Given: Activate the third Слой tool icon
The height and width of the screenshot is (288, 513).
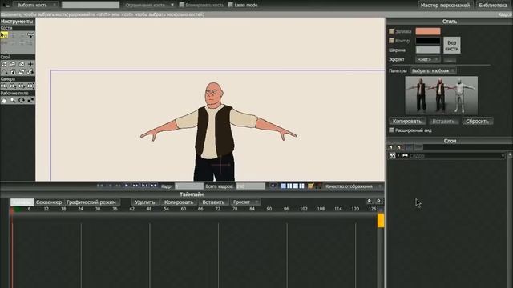Looking at the screenshot, I should (x=22, y=64).
